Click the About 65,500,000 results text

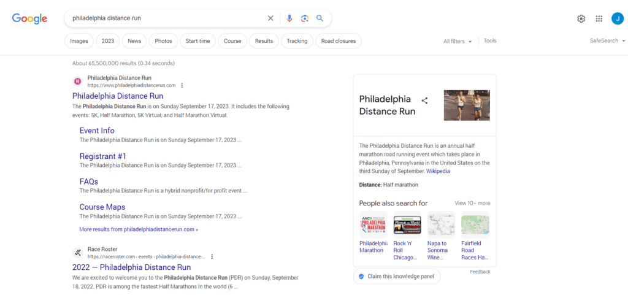point(123,63)
